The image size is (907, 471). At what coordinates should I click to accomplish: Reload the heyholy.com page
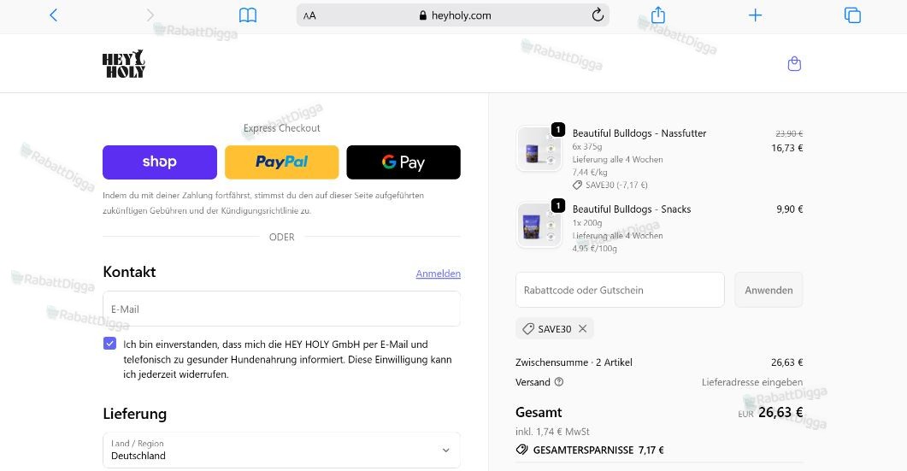(x=598, y=15)
